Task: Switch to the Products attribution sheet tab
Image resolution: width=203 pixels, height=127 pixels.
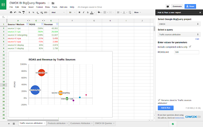Action: [58, 123]
